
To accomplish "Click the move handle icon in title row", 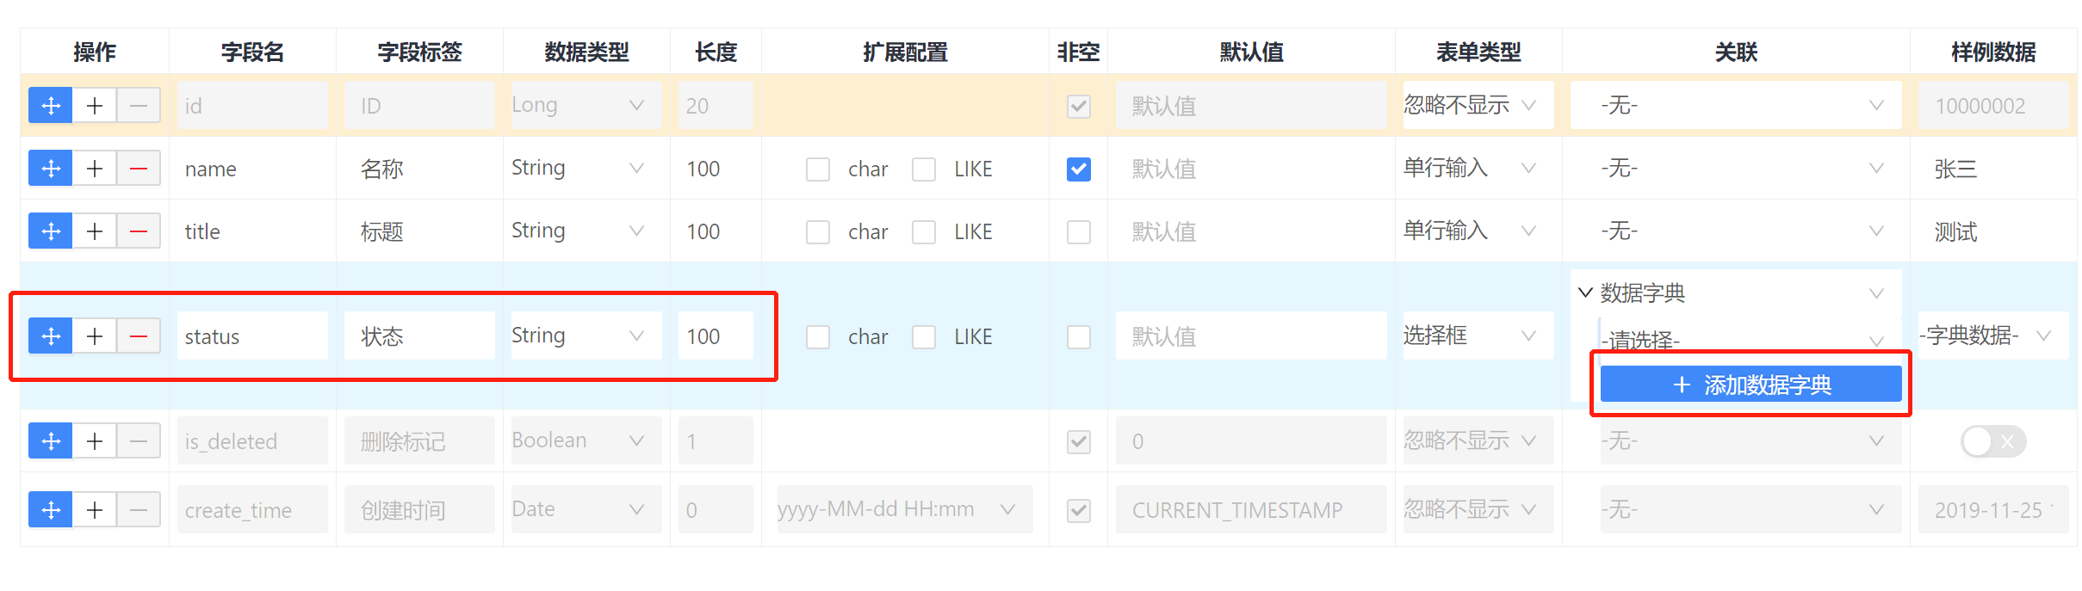I will coord(51,231).
